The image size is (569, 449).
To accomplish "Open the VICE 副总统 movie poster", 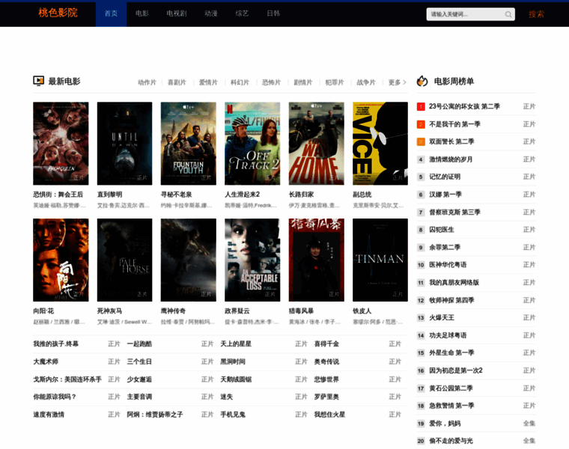I will coord(380,144).
